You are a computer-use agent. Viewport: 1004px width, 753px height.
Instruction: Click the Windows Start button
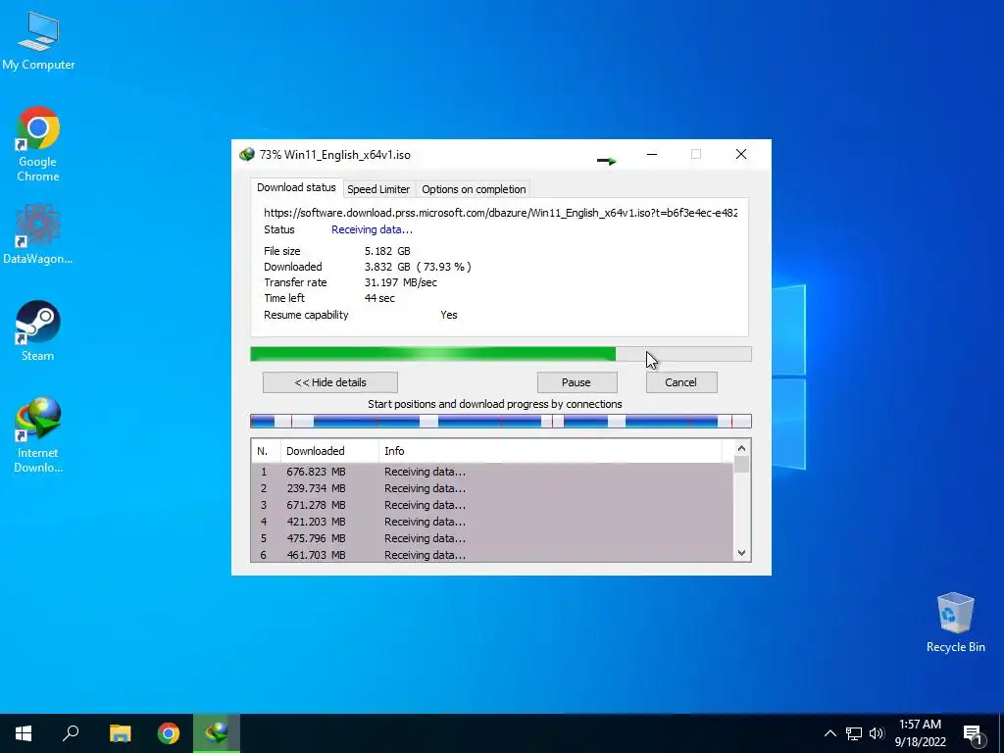(x=24, y=733)
